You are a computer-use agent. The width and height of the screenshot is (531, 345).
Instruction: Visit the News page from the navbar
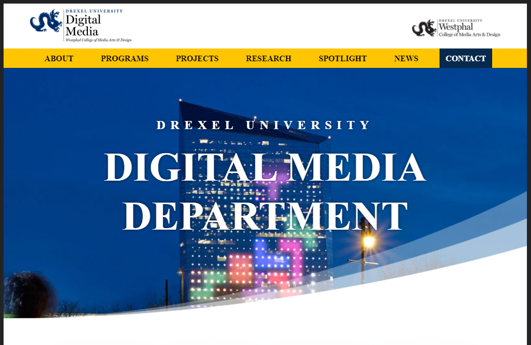406,59
